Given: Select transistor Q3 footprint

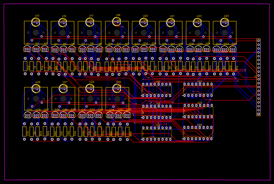Looking at the screenshot, I should click(x=45, y=49).
